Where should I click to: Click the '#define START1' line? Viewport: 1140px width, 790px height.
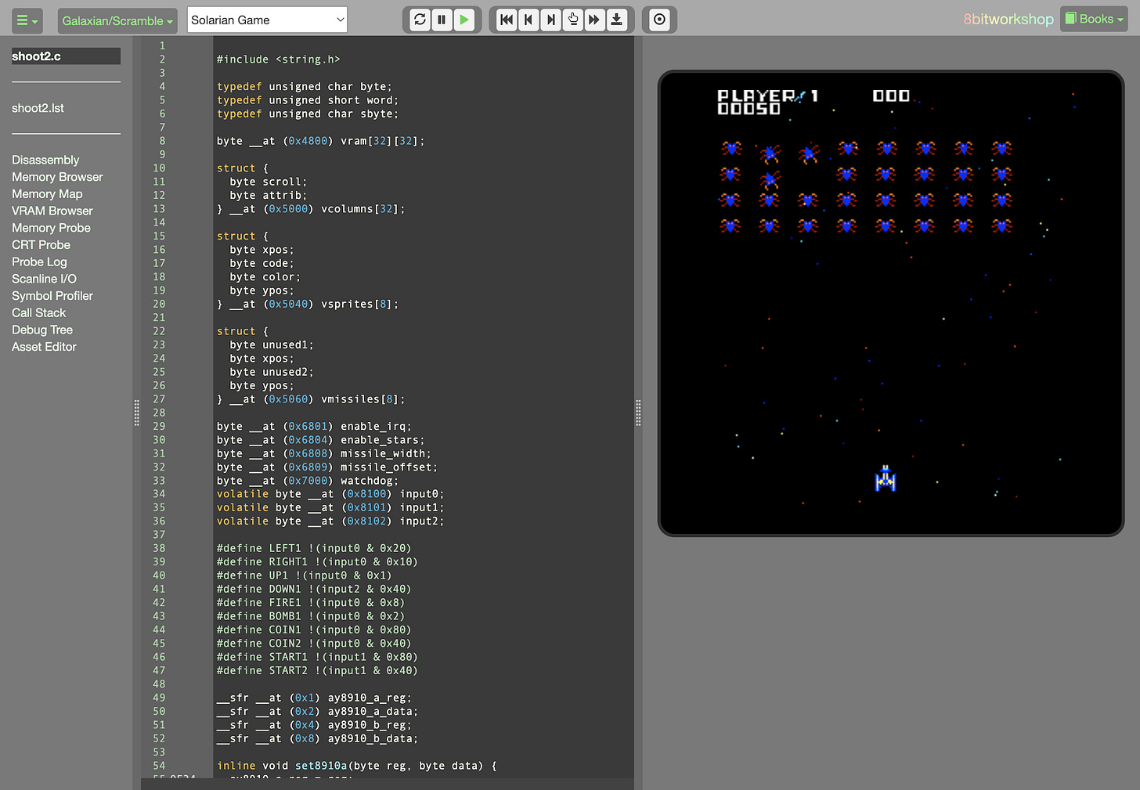click(x=317, y=657)
